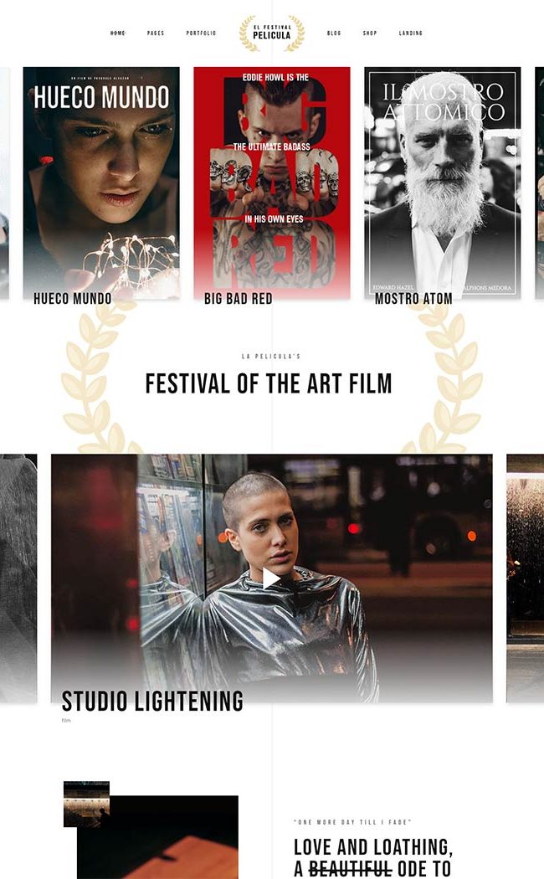The width and height of the screenshot is (544, 879).
Task: Show the next slide on the right edge
Action: pos(525,578)
